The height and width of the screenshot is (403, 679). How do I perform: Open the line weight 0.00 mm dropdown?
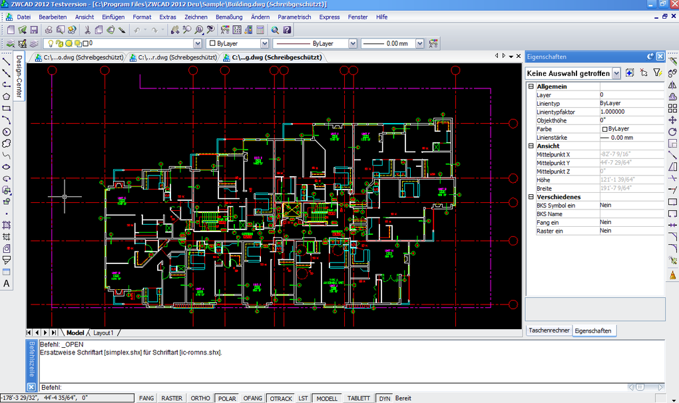click(x=419, y=43)
